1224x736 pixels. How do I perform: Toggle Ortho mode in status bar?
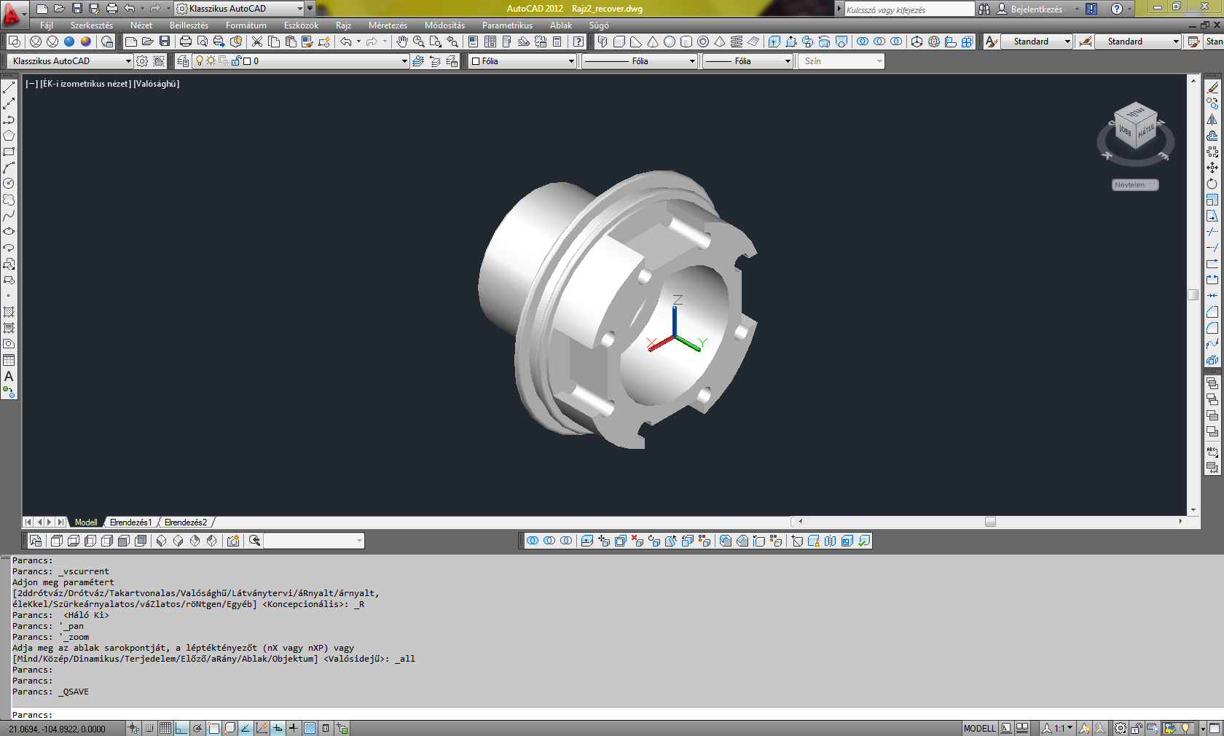click(x=181, y=728)
